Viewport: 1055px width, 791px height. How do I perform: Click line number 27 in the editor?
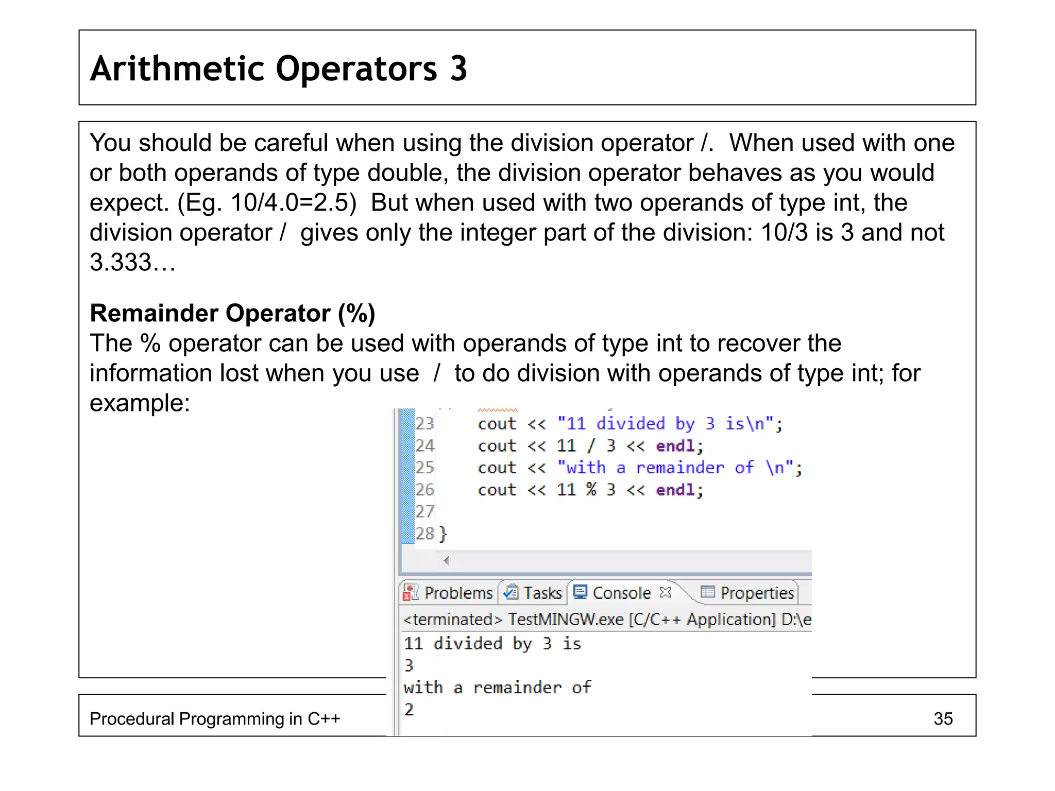point(425,512)
